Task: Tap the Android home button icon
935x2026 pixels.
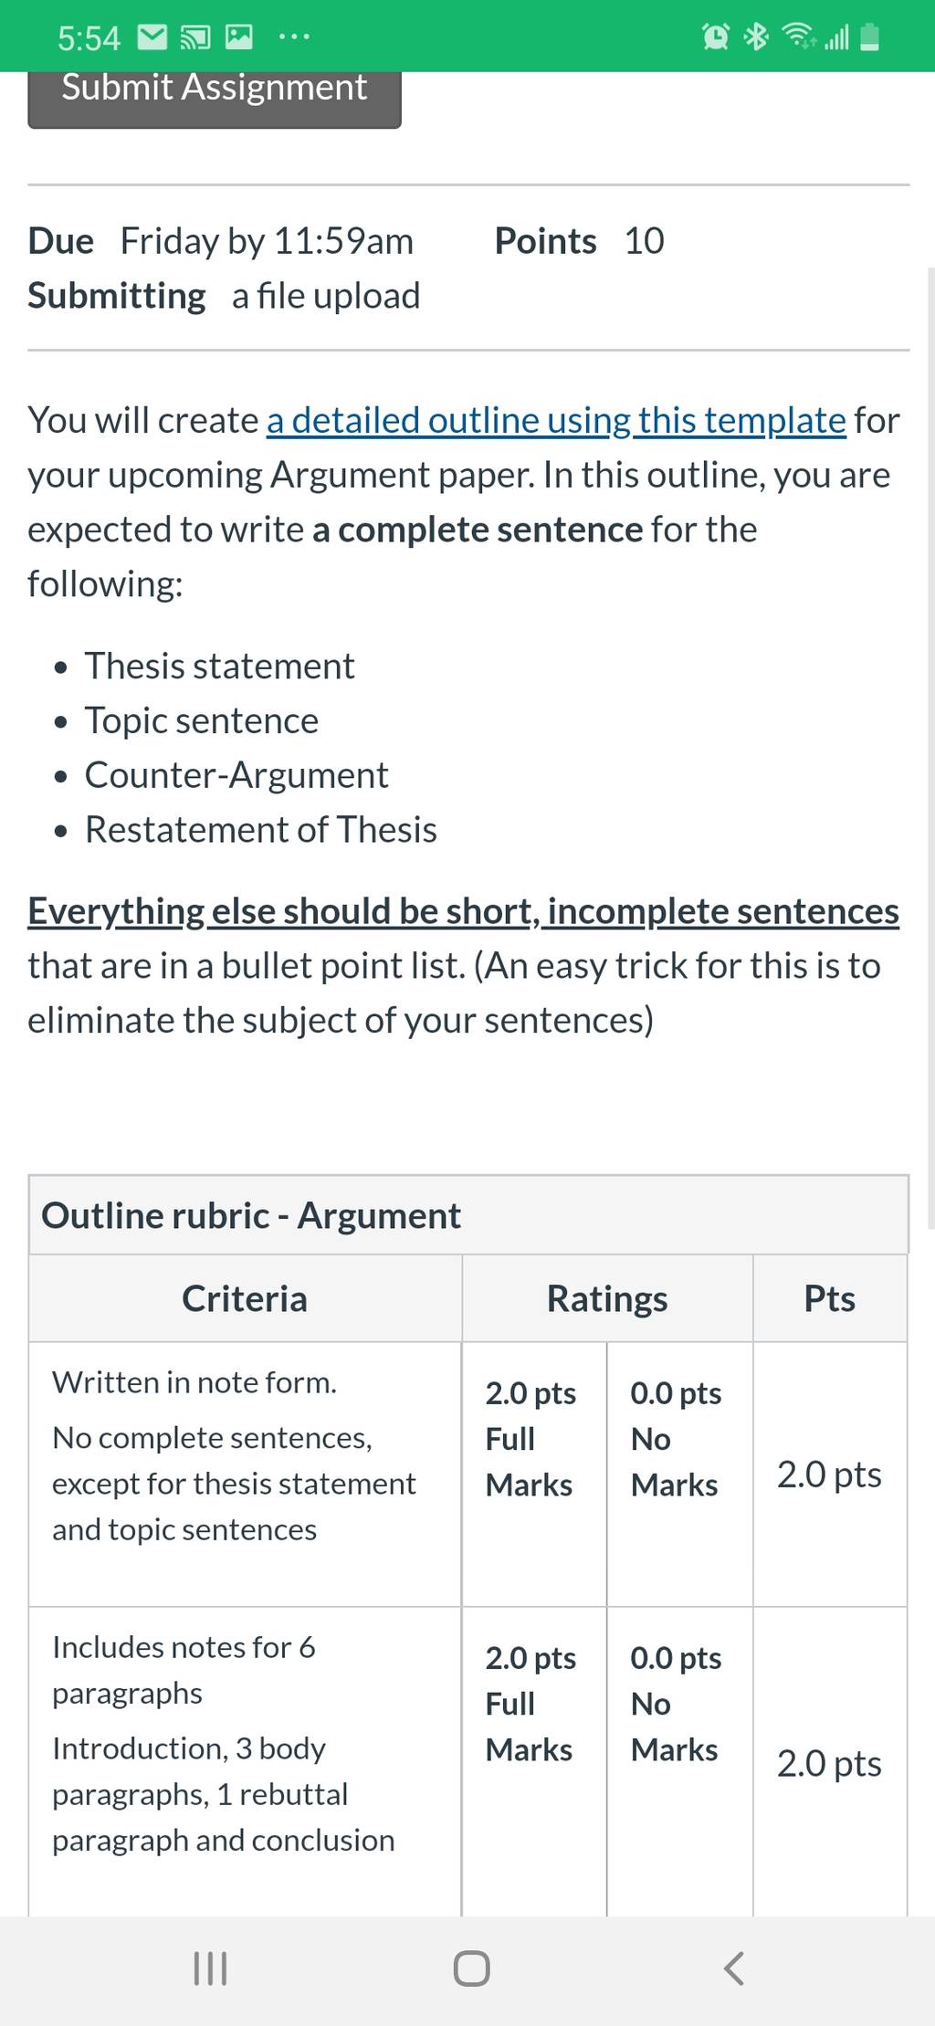Action: [471, 1968]
